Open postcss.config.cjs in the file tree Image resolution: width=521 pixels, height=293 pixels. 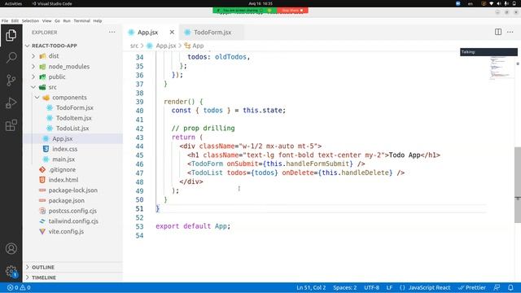click(73, 211)
